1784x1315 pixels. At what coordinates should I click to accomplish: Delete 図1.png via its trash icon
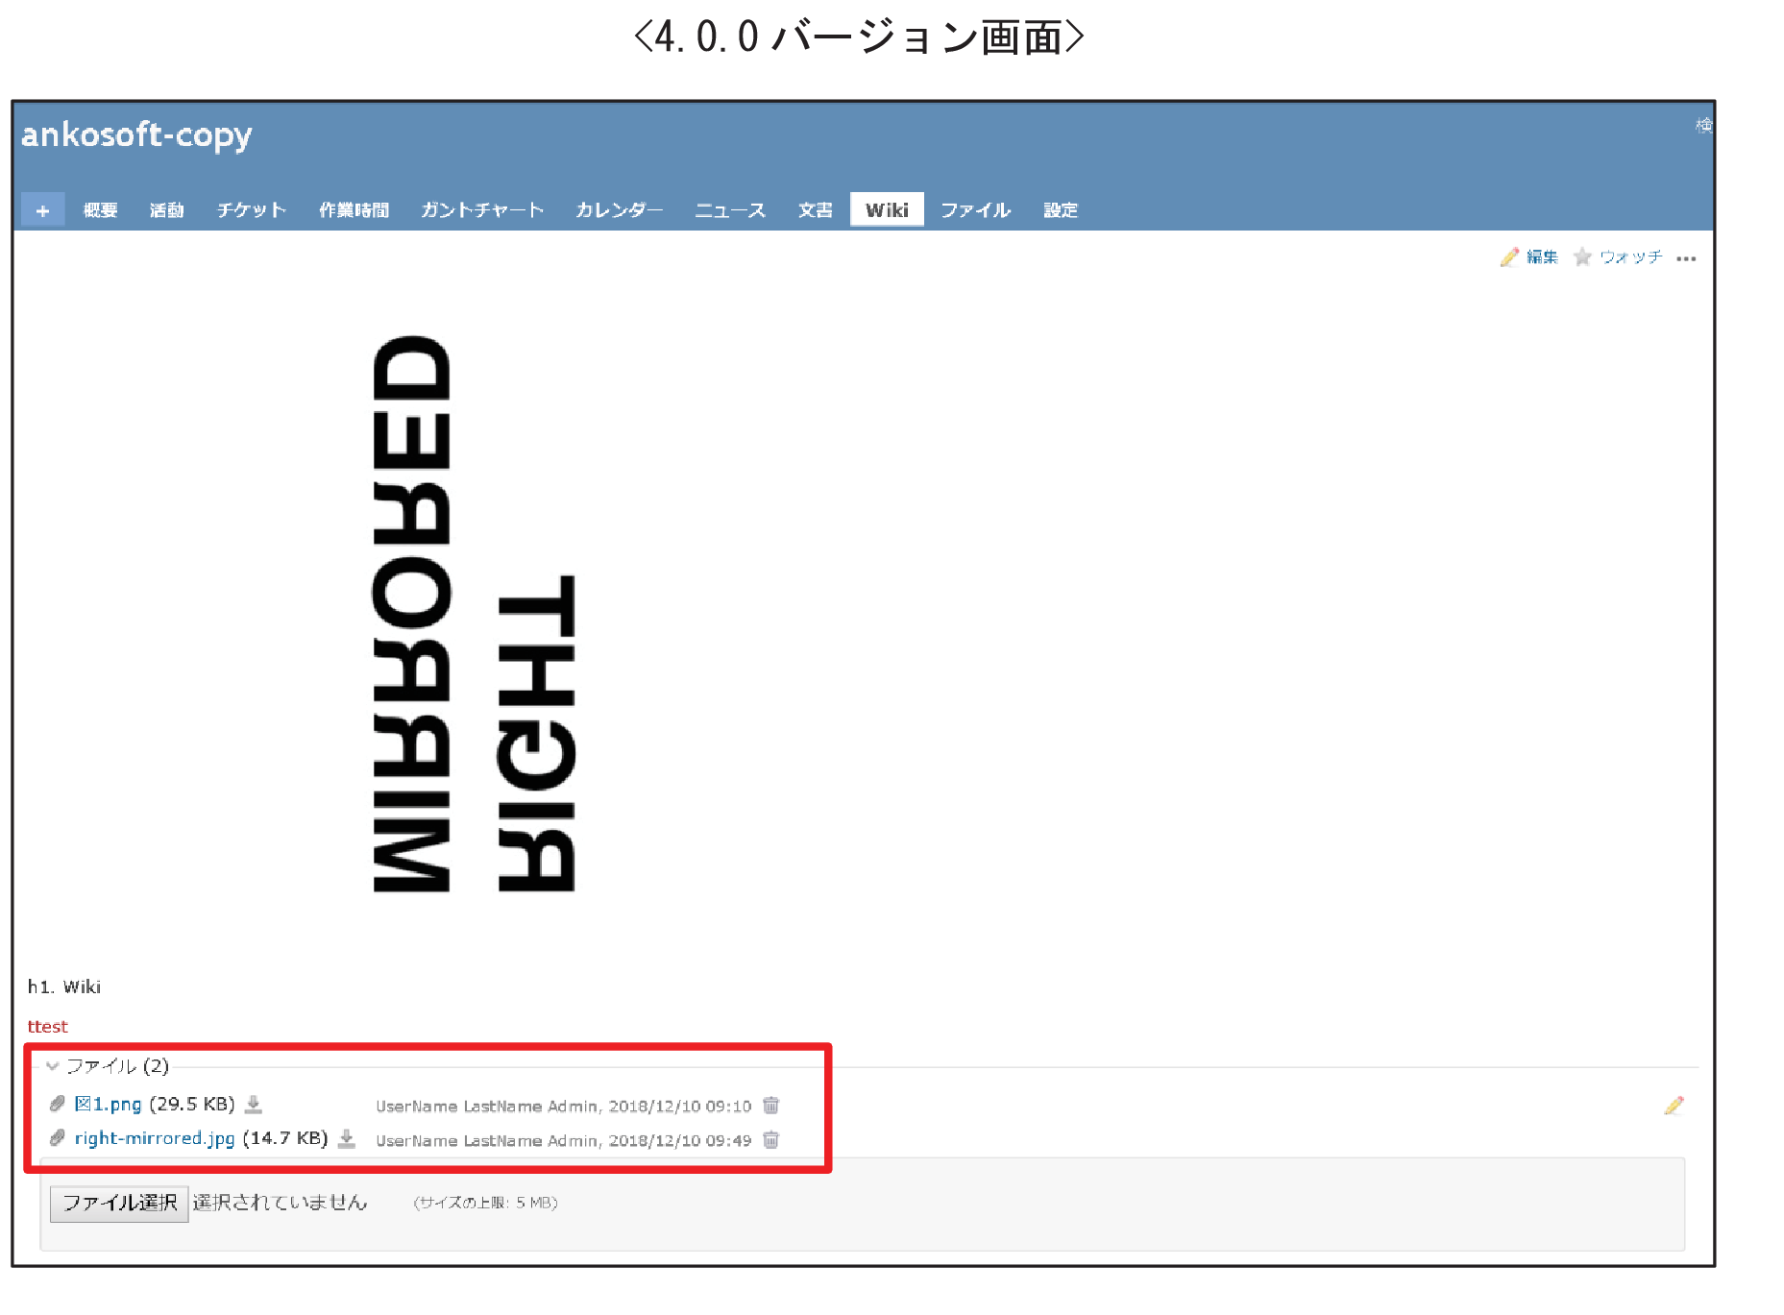[770, 1106]
